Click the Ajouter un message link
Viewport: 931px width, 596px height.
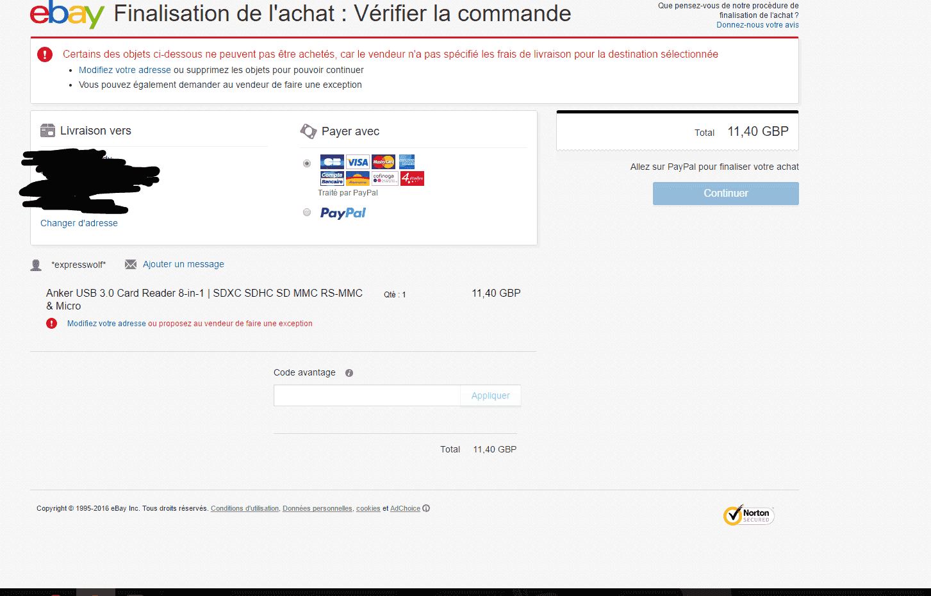click(x=183, y=264)
